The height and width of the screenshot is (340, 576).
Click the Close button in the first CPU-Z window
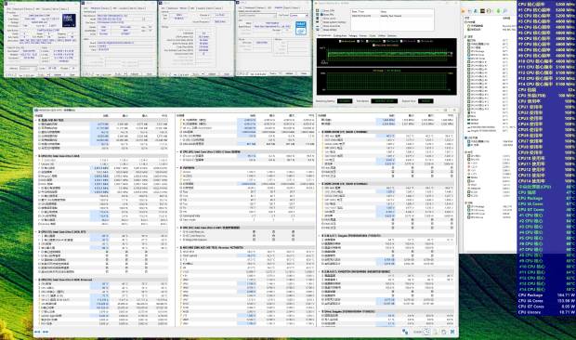72,74
